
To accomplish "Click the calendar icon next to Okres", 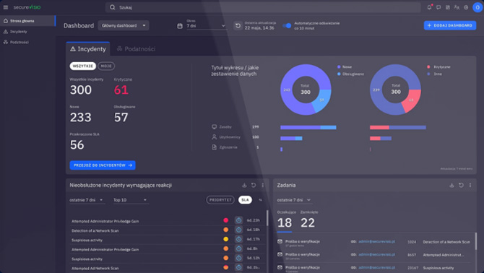I will [180, 26].
